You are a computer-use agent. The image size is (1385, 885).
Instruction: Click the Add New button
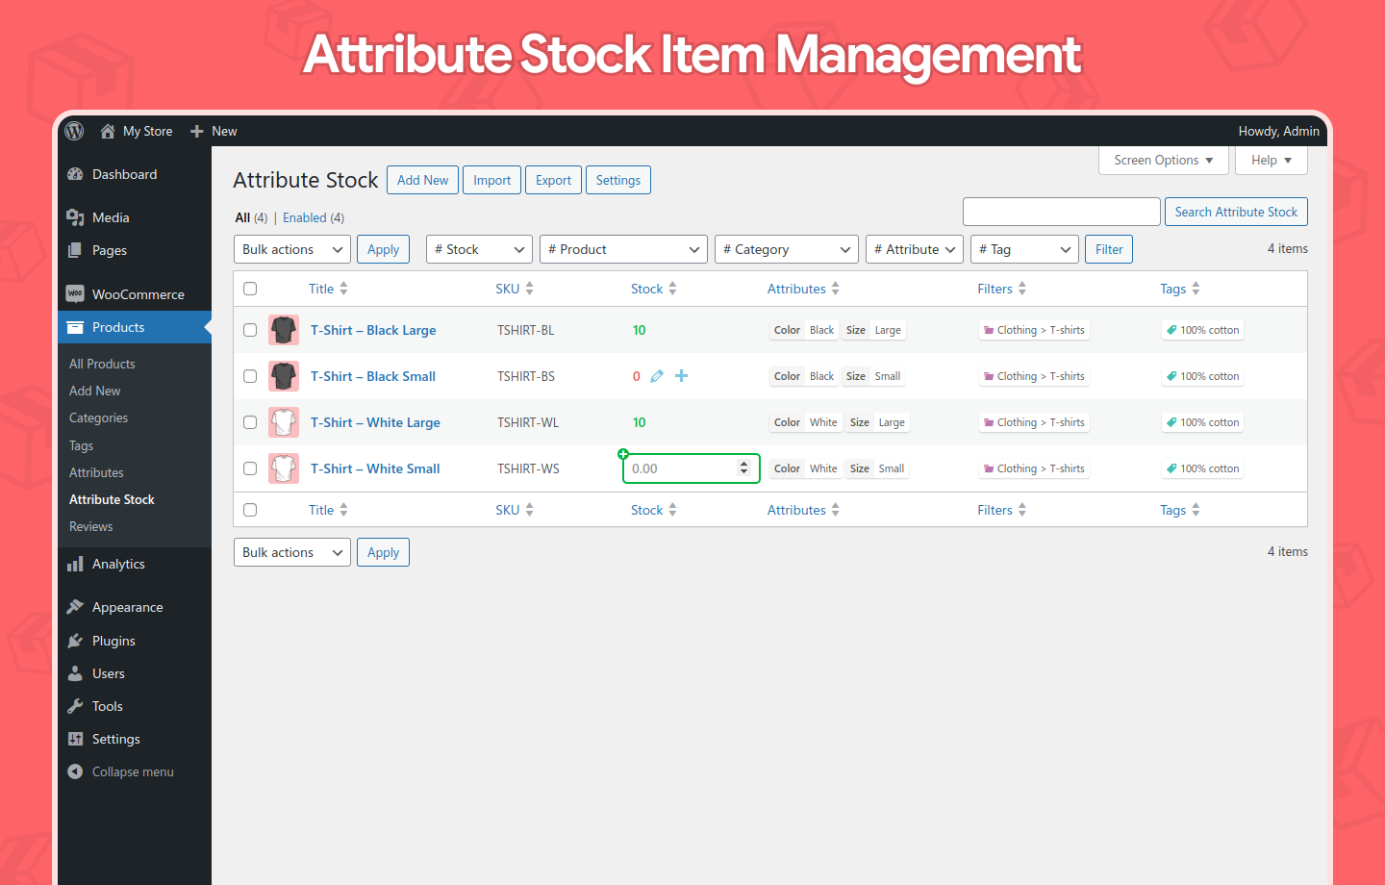422,179
